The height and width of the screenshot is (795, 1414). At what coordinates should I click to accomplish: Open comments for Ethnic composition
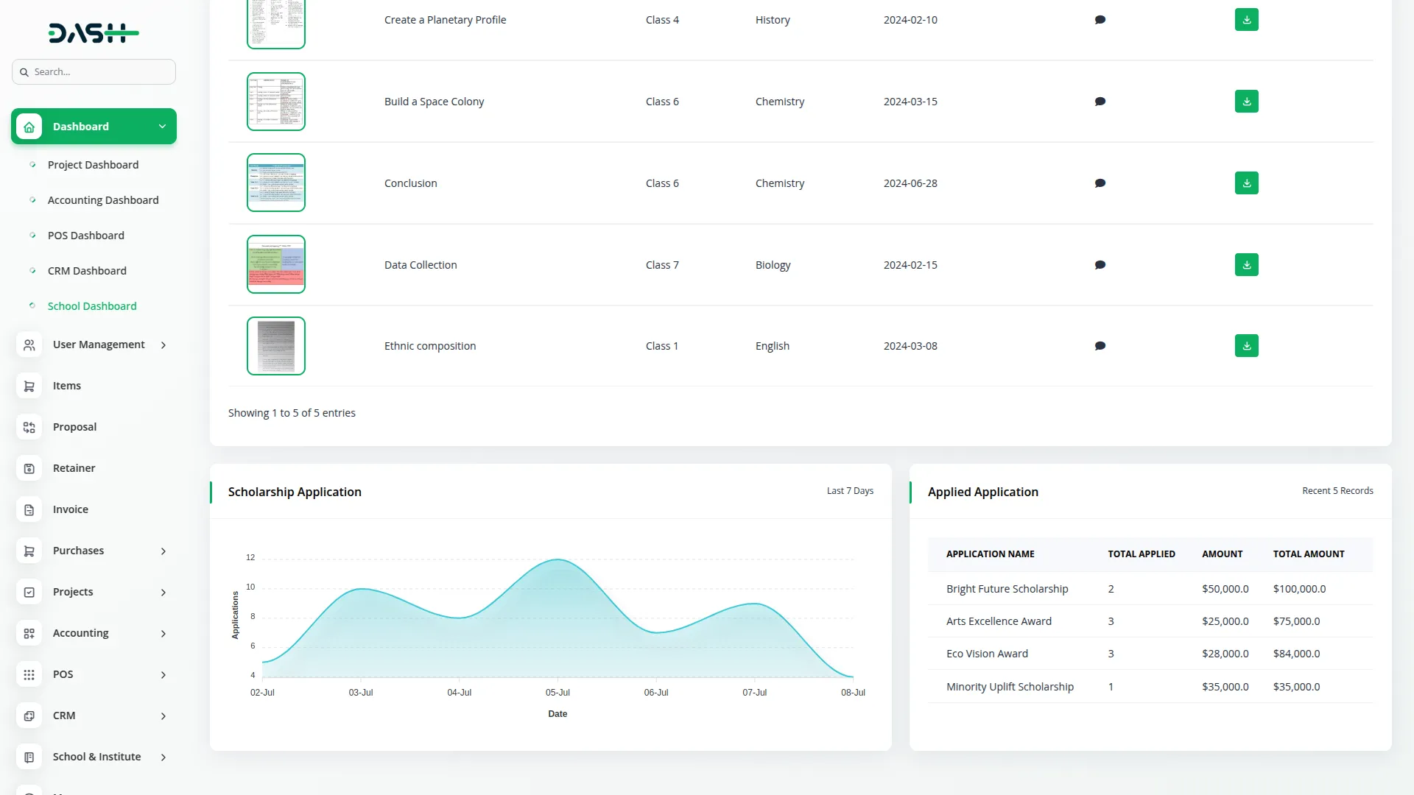click(x=1100, y=346)
